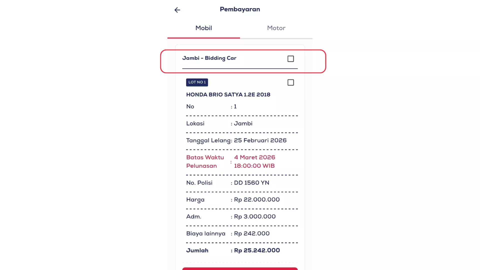
Task: Click the deadline 4 Maret 2026 value
Action: pos(254,157)
